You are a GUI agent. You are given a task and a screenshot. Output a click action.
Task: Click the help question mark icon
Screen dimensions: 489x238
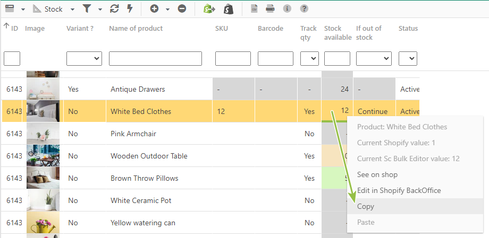pyautogui.click(x=304, y=8)
